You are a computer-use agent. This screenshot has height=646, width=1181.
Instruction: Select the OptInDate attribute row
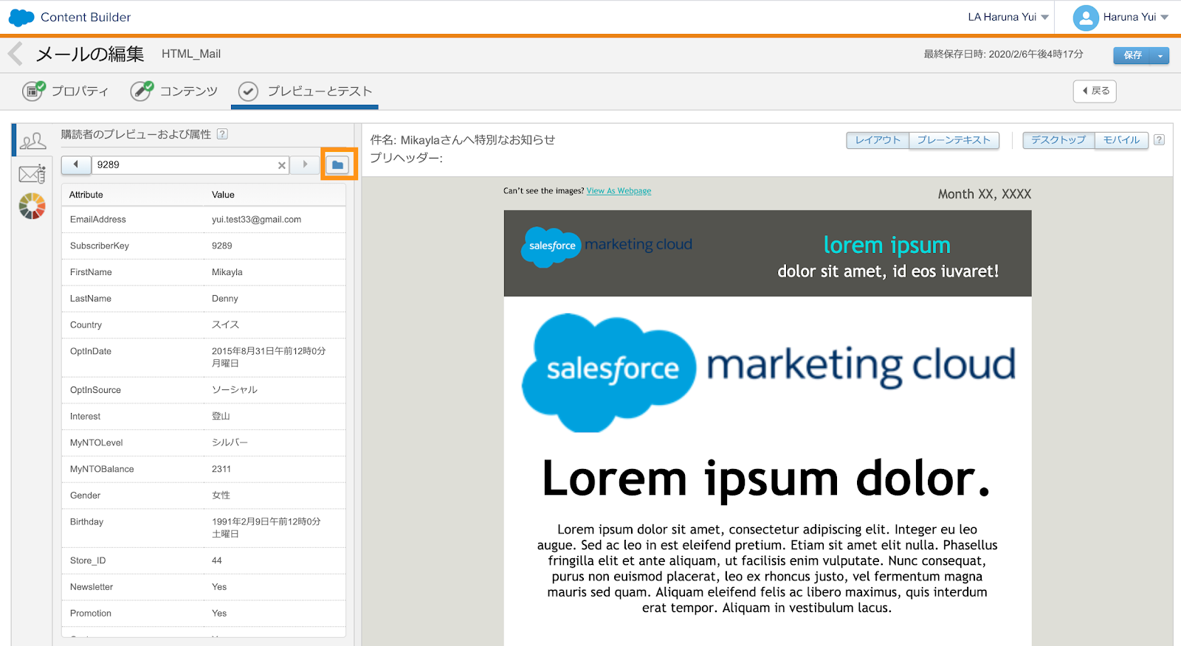point(204,358)
